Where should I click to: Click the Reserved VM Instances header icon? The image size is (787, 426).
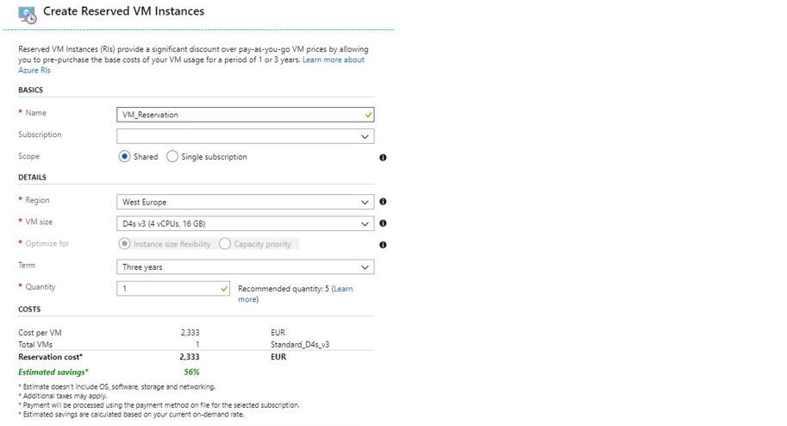coord(27,15)
